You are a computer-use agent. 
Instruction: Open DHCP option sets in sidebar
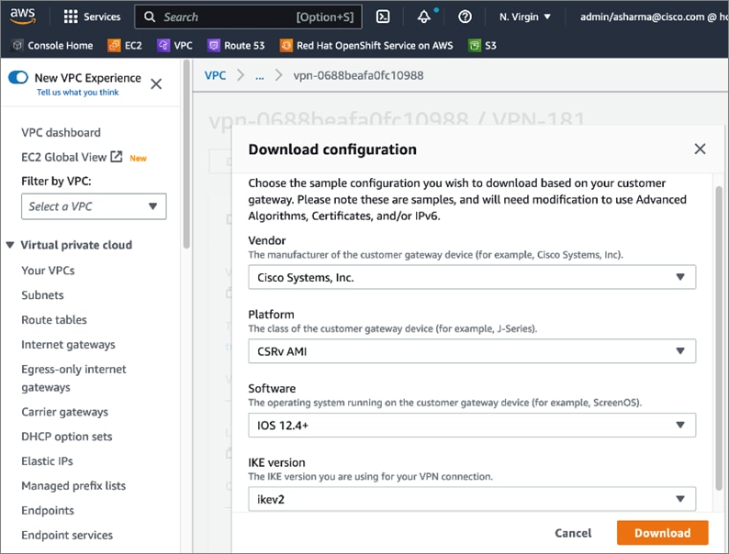click(67, 437)
